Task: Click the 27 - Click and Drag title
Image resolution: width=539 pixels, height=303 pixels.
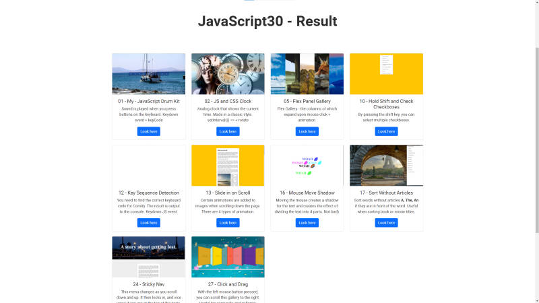Action: 228,284
